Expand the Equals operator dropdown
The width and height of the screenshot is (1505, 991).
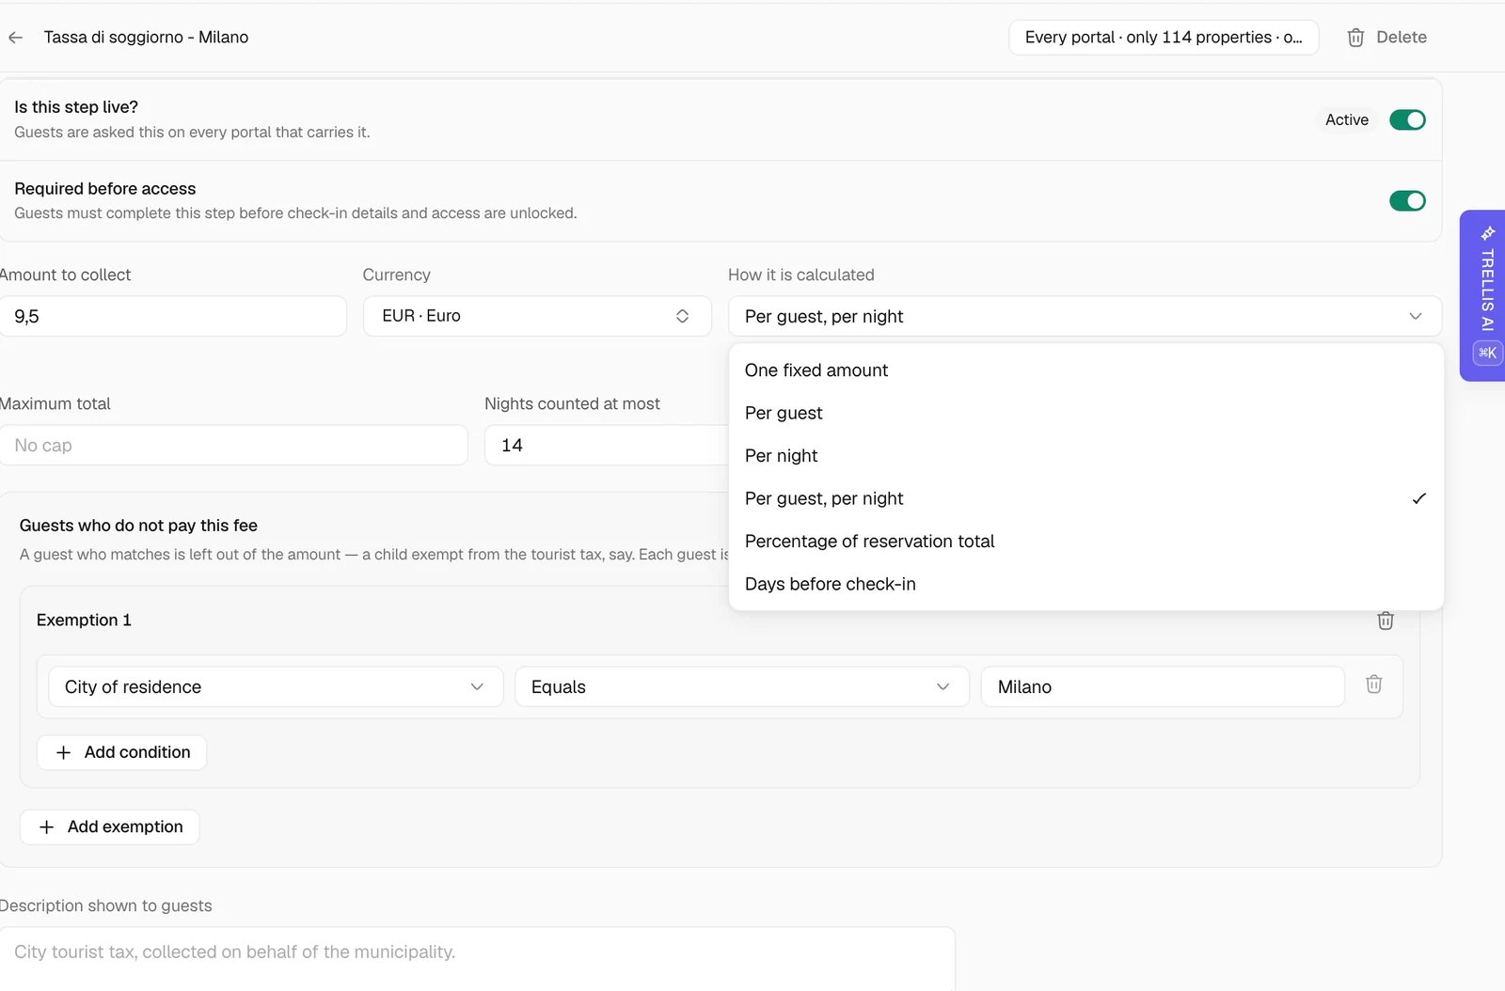click(x=741, y=687)
